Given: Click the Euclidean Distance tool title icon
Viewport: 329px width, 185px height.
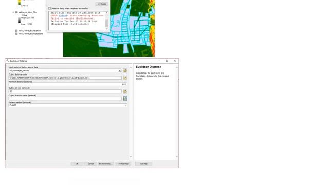Looking at the screenshot, I should pos(8,61).
